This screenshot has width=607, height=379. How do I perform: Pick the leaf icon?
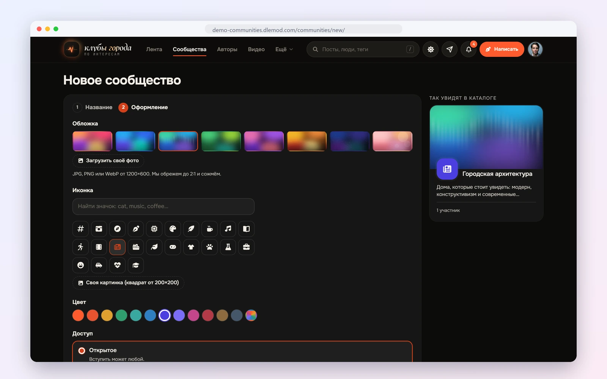pos(154,247)
